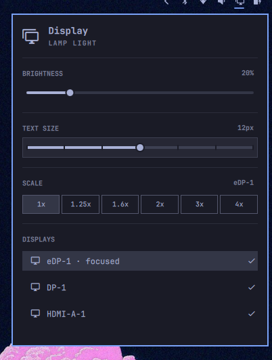Open the battery charging tray icon
The width and height of the screenshot is (272, 360).
click(257, 2)
